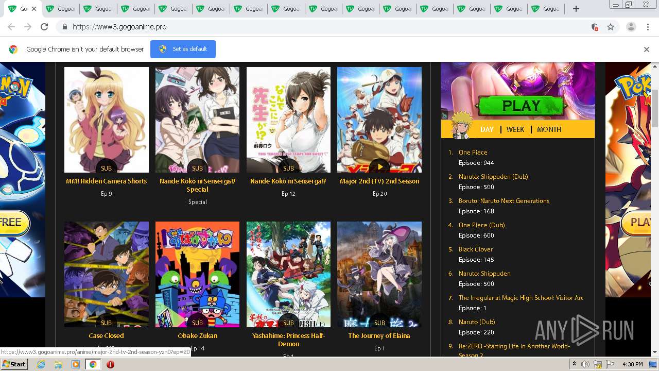This screenshot has height=371, width=659.
Task: Open the volume speaker tray icon
Action: [x=585, y=364]
